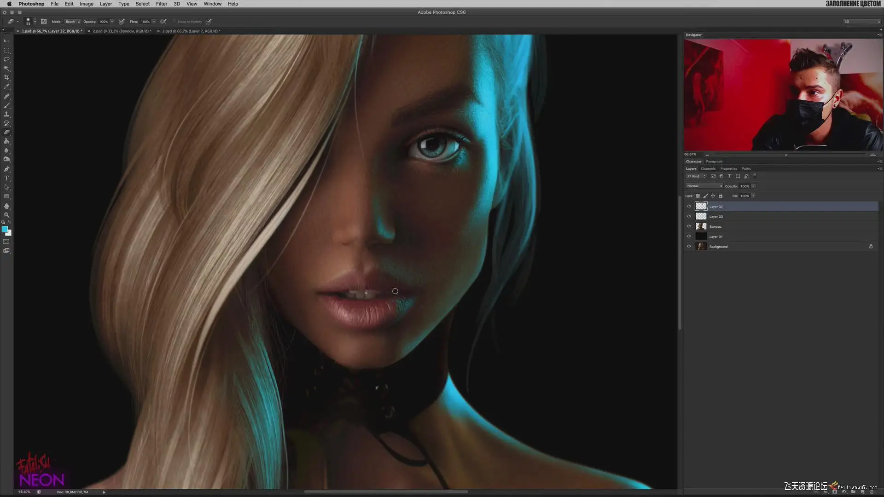Open eraser Mode dropdown set to Brush
The width and height of the screenshot is (884, 497).
[x=72, y=22]
